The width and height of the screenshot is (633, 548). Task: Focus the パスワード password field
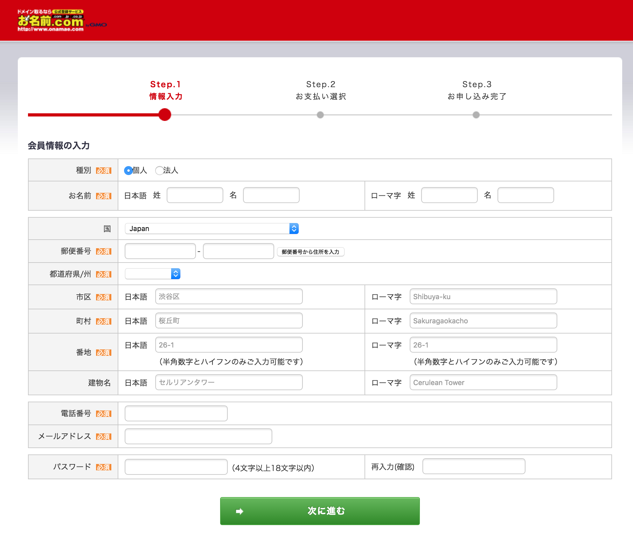pyautogui.click(x=176, y=467)
